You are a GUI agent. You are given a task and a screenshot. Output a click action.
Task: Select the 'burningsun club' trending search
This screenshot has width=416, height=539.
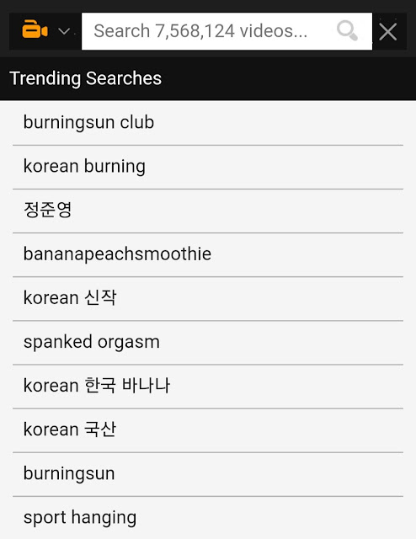coord(208,123)
